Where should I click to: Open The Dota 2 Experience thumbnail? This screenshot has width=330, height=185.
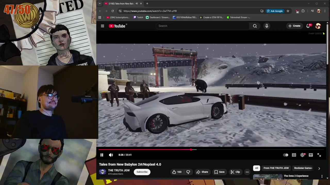click(268, 177)
